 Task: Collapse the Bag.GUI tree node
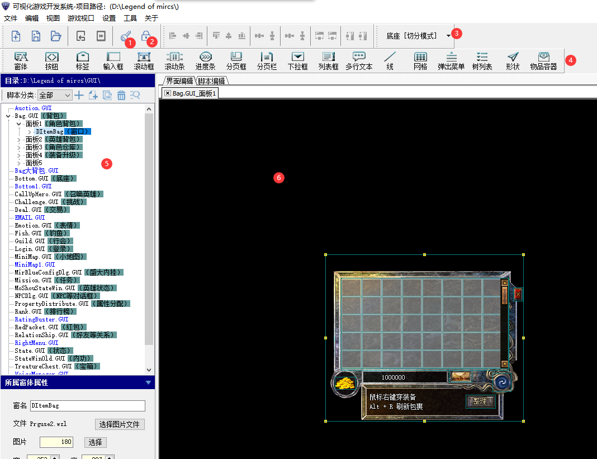tap(8, 116)
